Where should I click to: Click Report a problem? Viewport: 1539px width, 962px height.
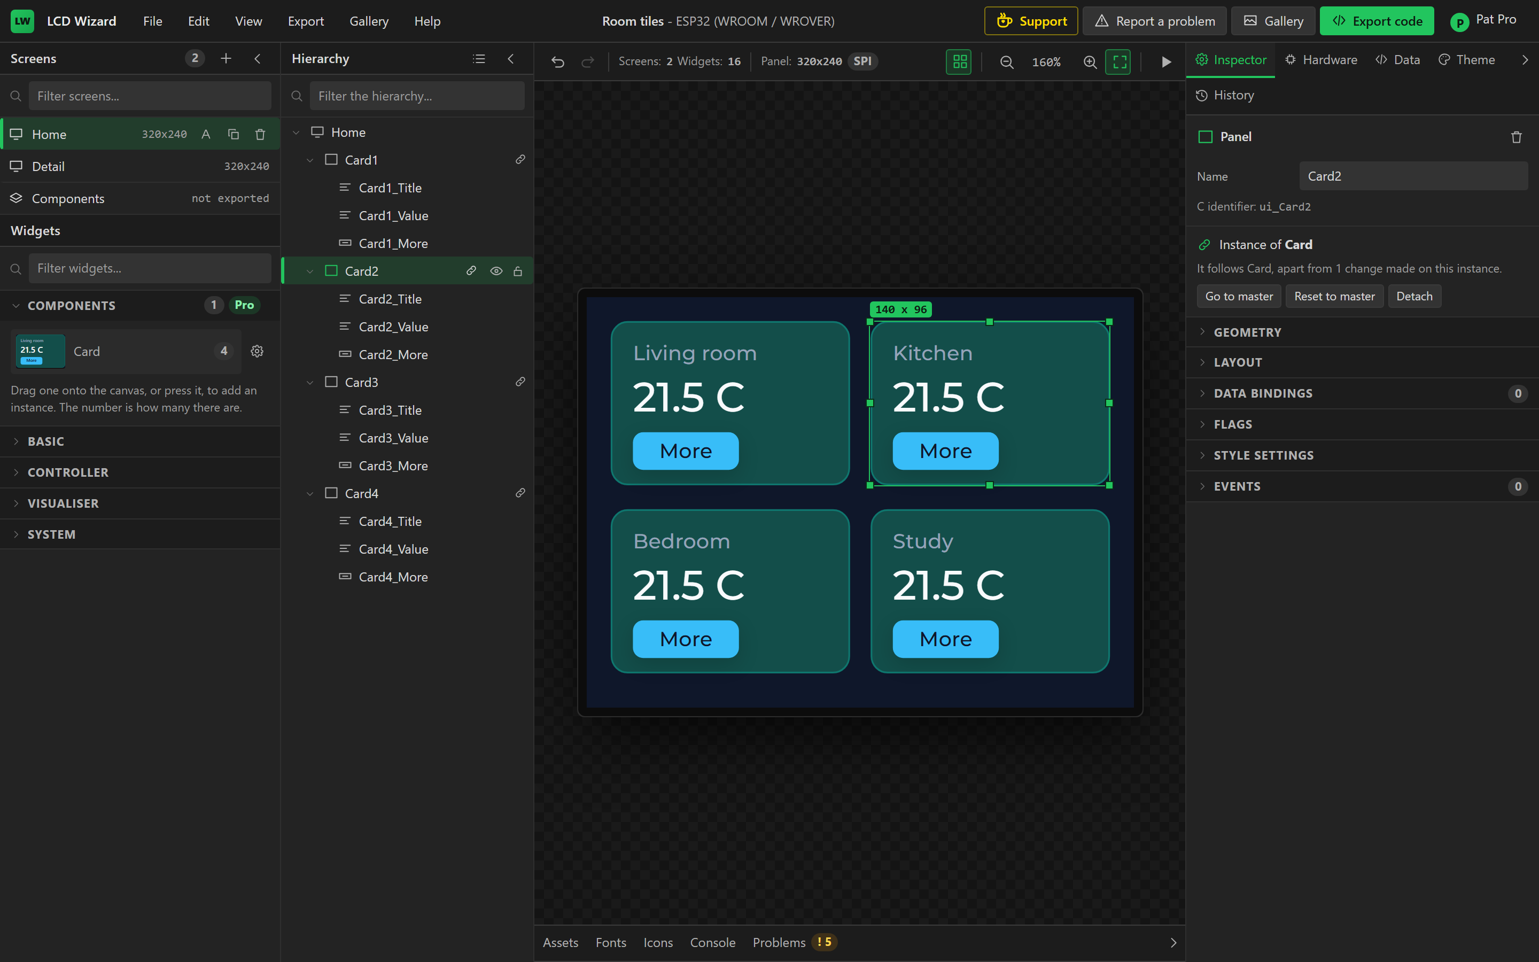click(x=1155, y=21)
